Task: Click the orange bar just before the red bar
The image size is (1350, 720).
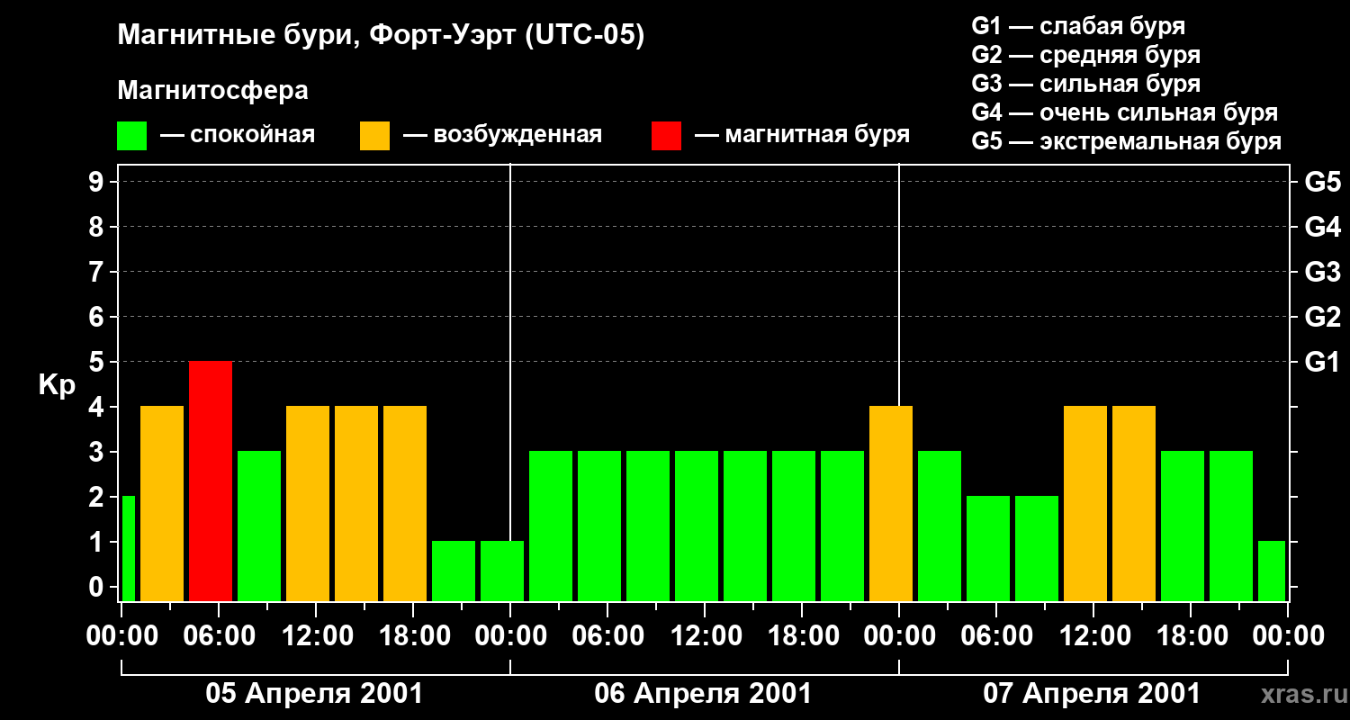Action: pyautogui.click(x=162, y=503)
